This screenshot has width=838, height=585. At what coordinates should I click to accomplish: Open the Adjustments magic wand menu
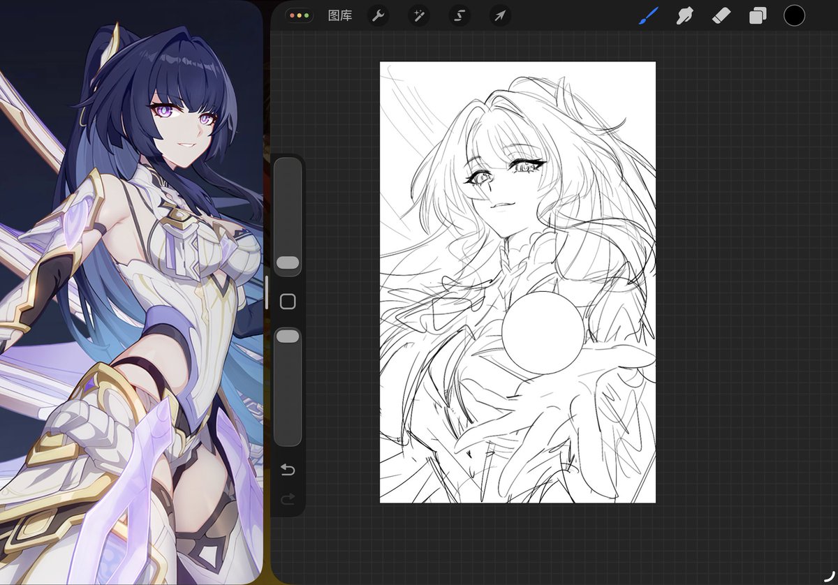point(419,15)
